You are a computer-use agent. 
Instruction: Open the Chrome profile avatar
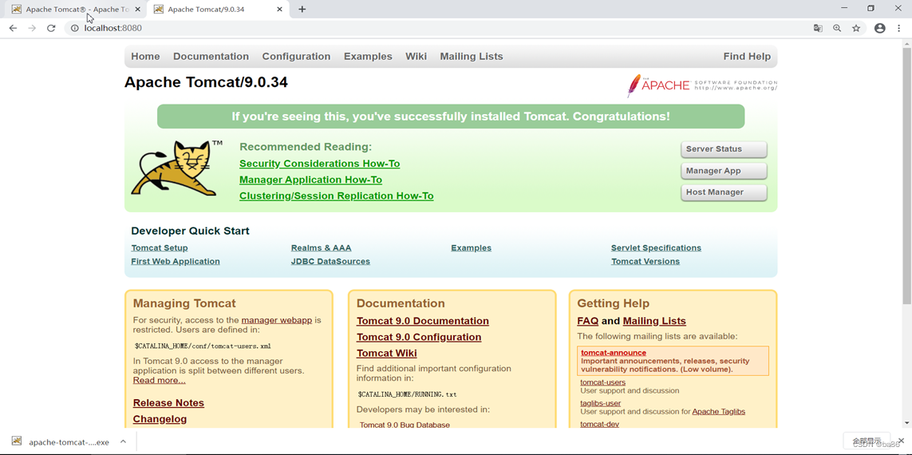tap(879, 28)
